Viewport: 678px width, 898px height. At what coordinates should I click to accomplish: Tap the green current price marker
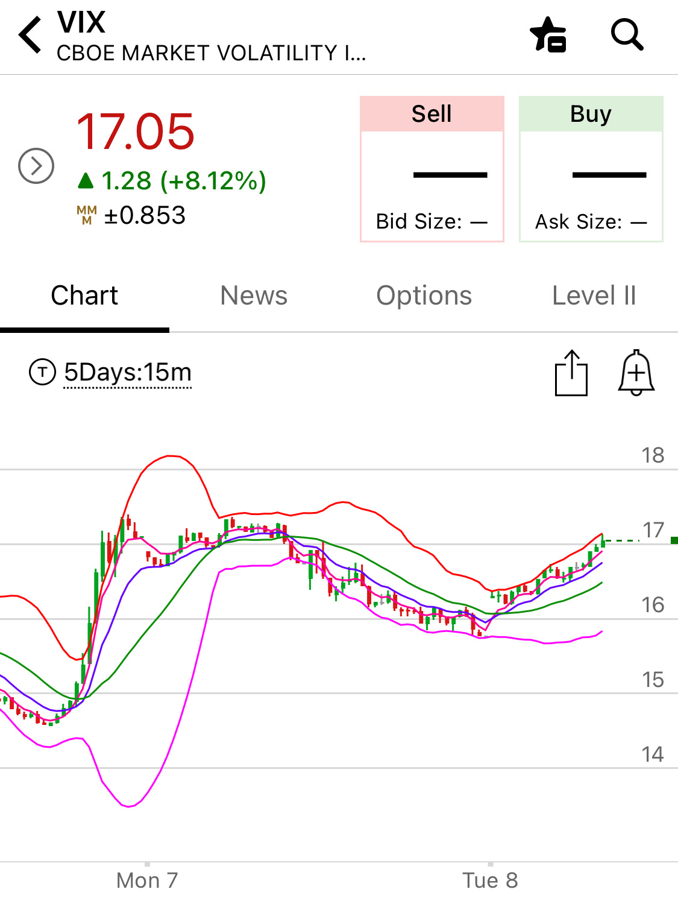pyautogui.click(x=674, y=540)
